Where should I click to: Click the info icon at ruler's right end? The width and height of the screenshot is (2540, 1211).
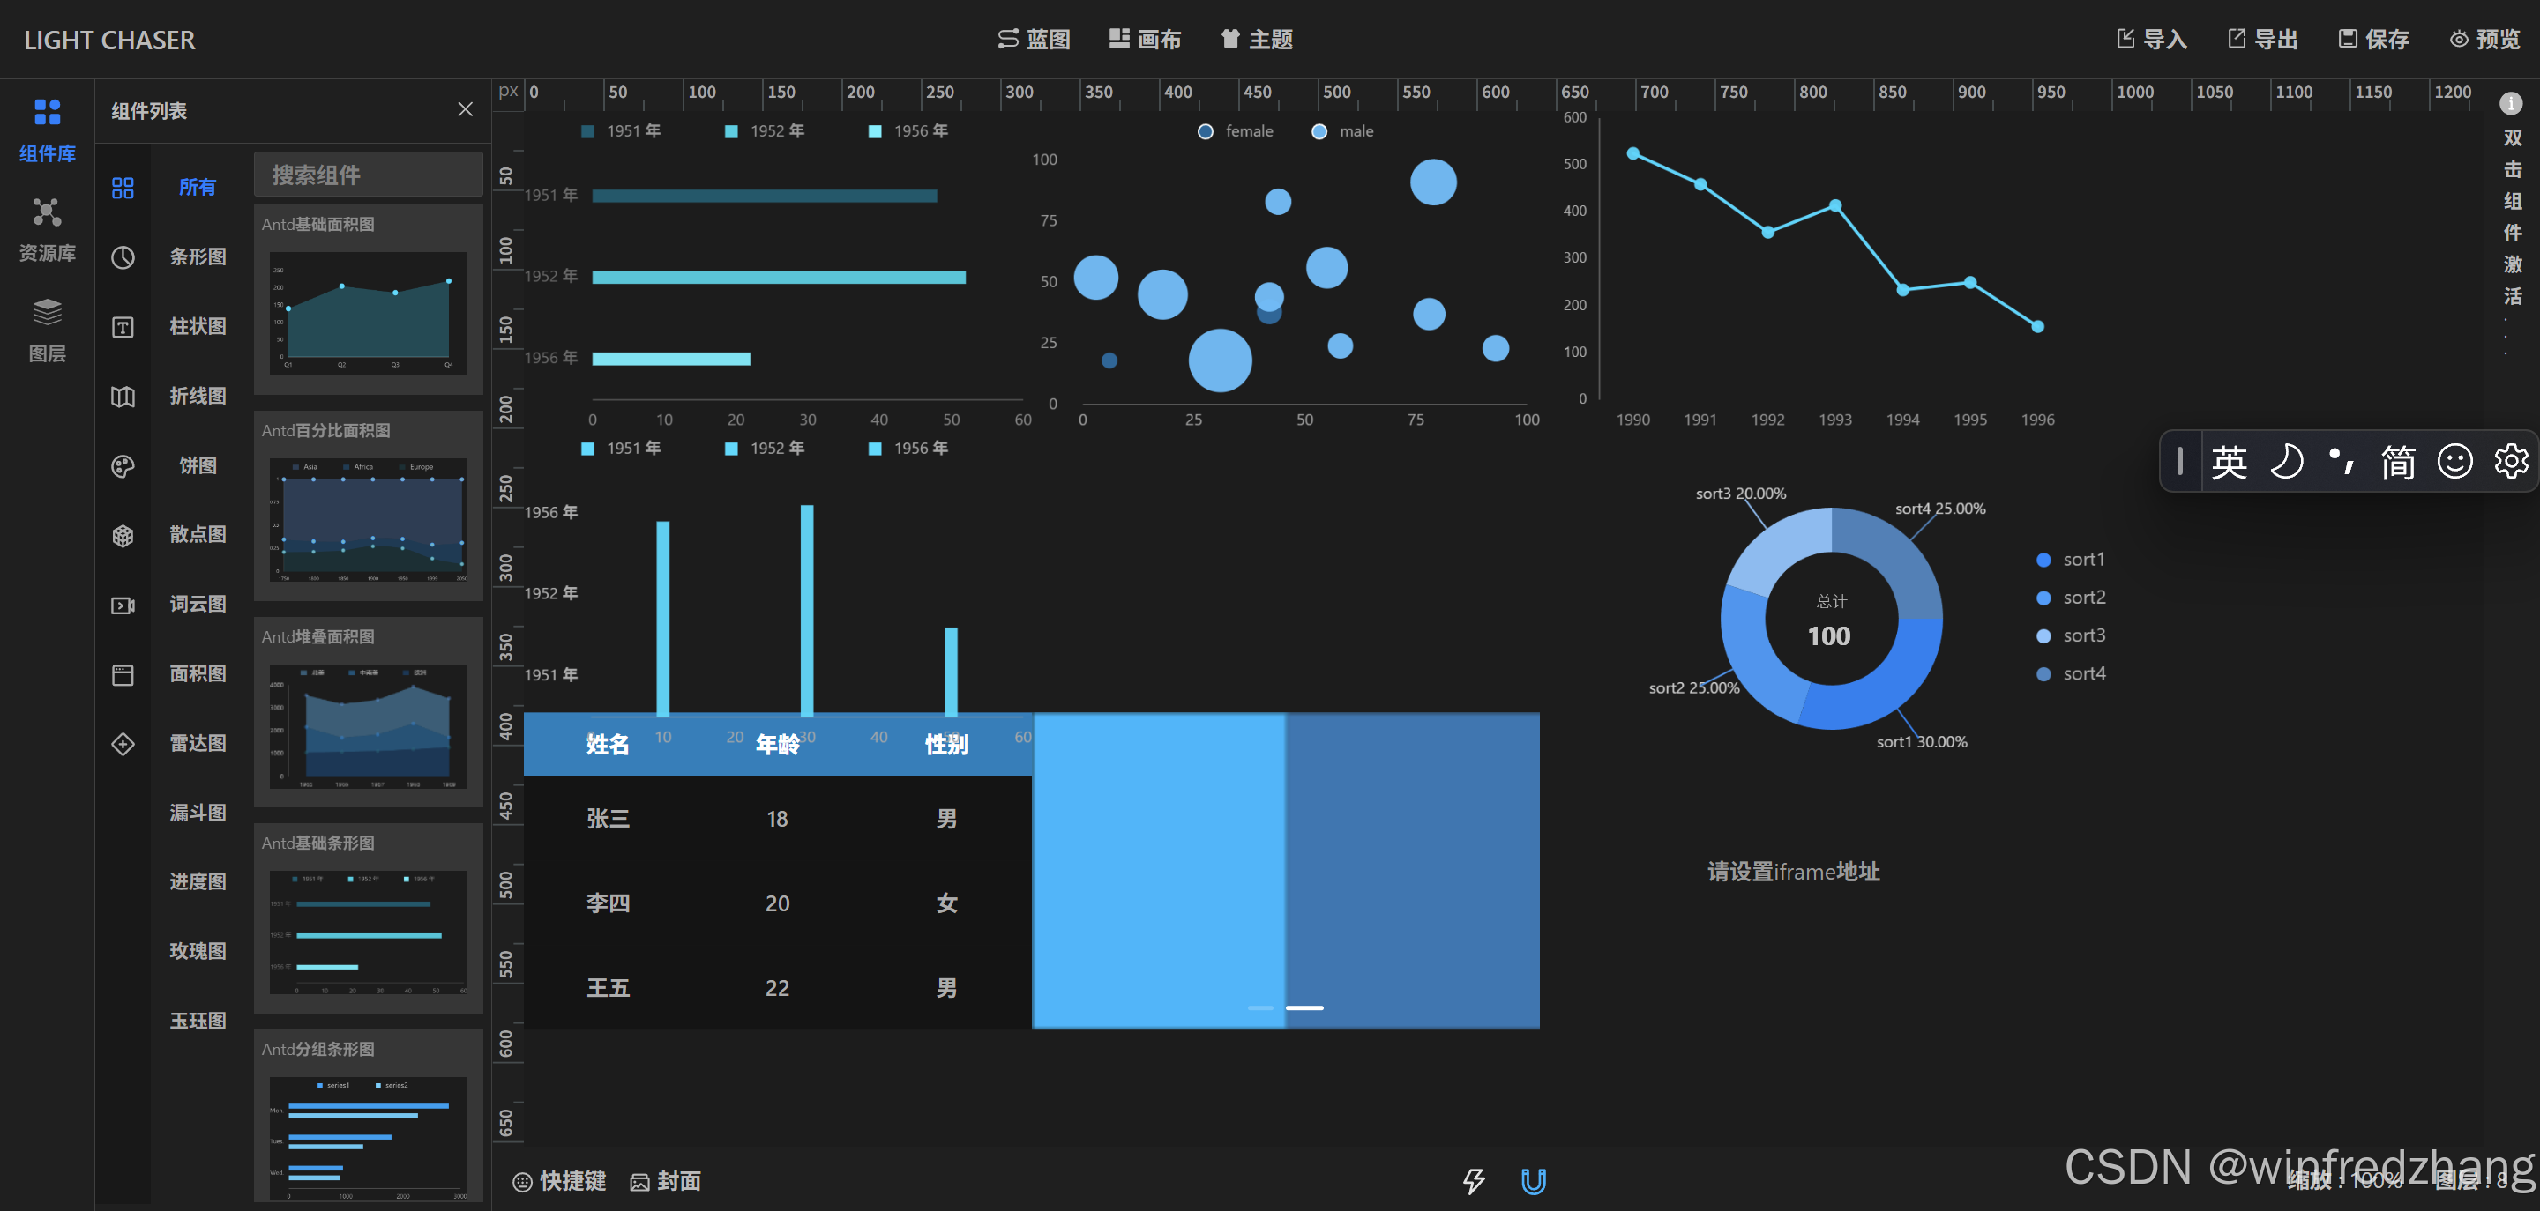[2510, 102]
